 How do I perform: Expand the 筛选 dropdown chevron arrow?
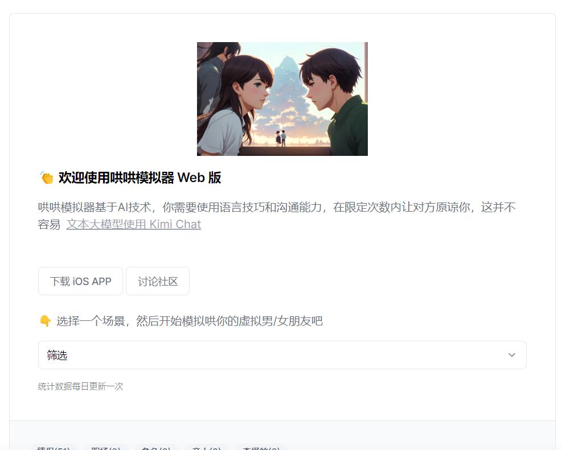click(x=512, y=355)
